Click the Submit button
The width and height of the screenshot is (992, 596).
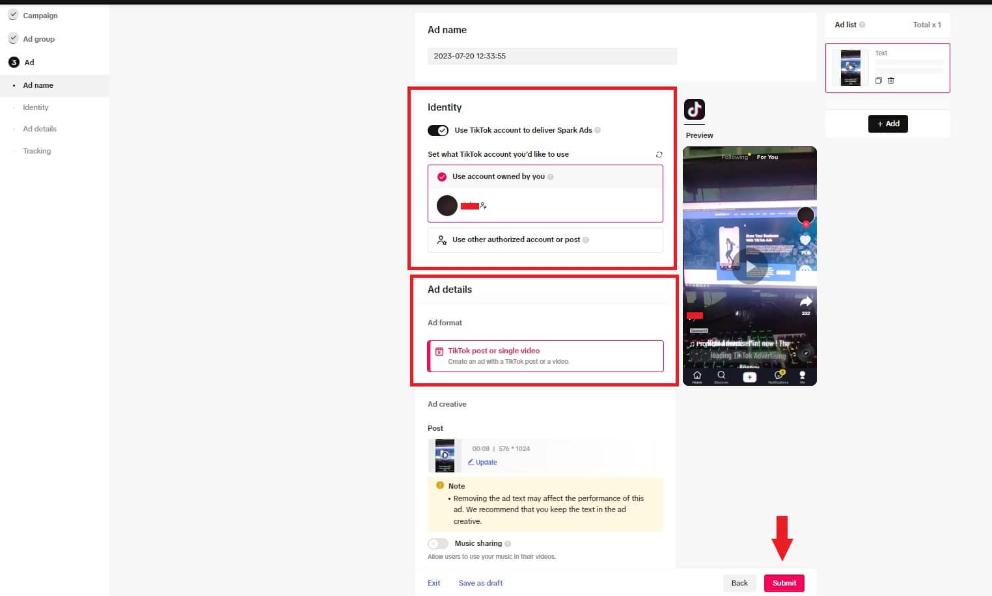click(784, 583)
